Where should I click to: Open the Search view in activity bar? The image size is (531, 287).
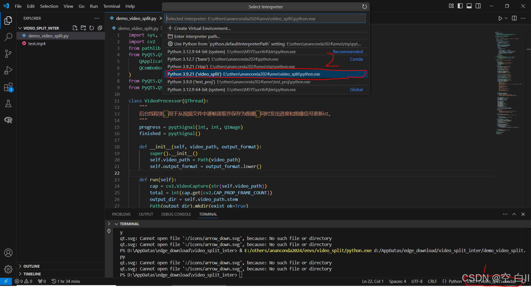click(x=8, y=37)
